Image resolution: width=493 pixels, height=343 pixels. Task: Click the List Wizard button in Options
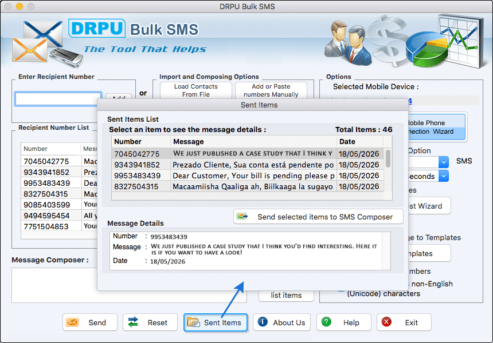pyautogui.click(x=429, y=206)
